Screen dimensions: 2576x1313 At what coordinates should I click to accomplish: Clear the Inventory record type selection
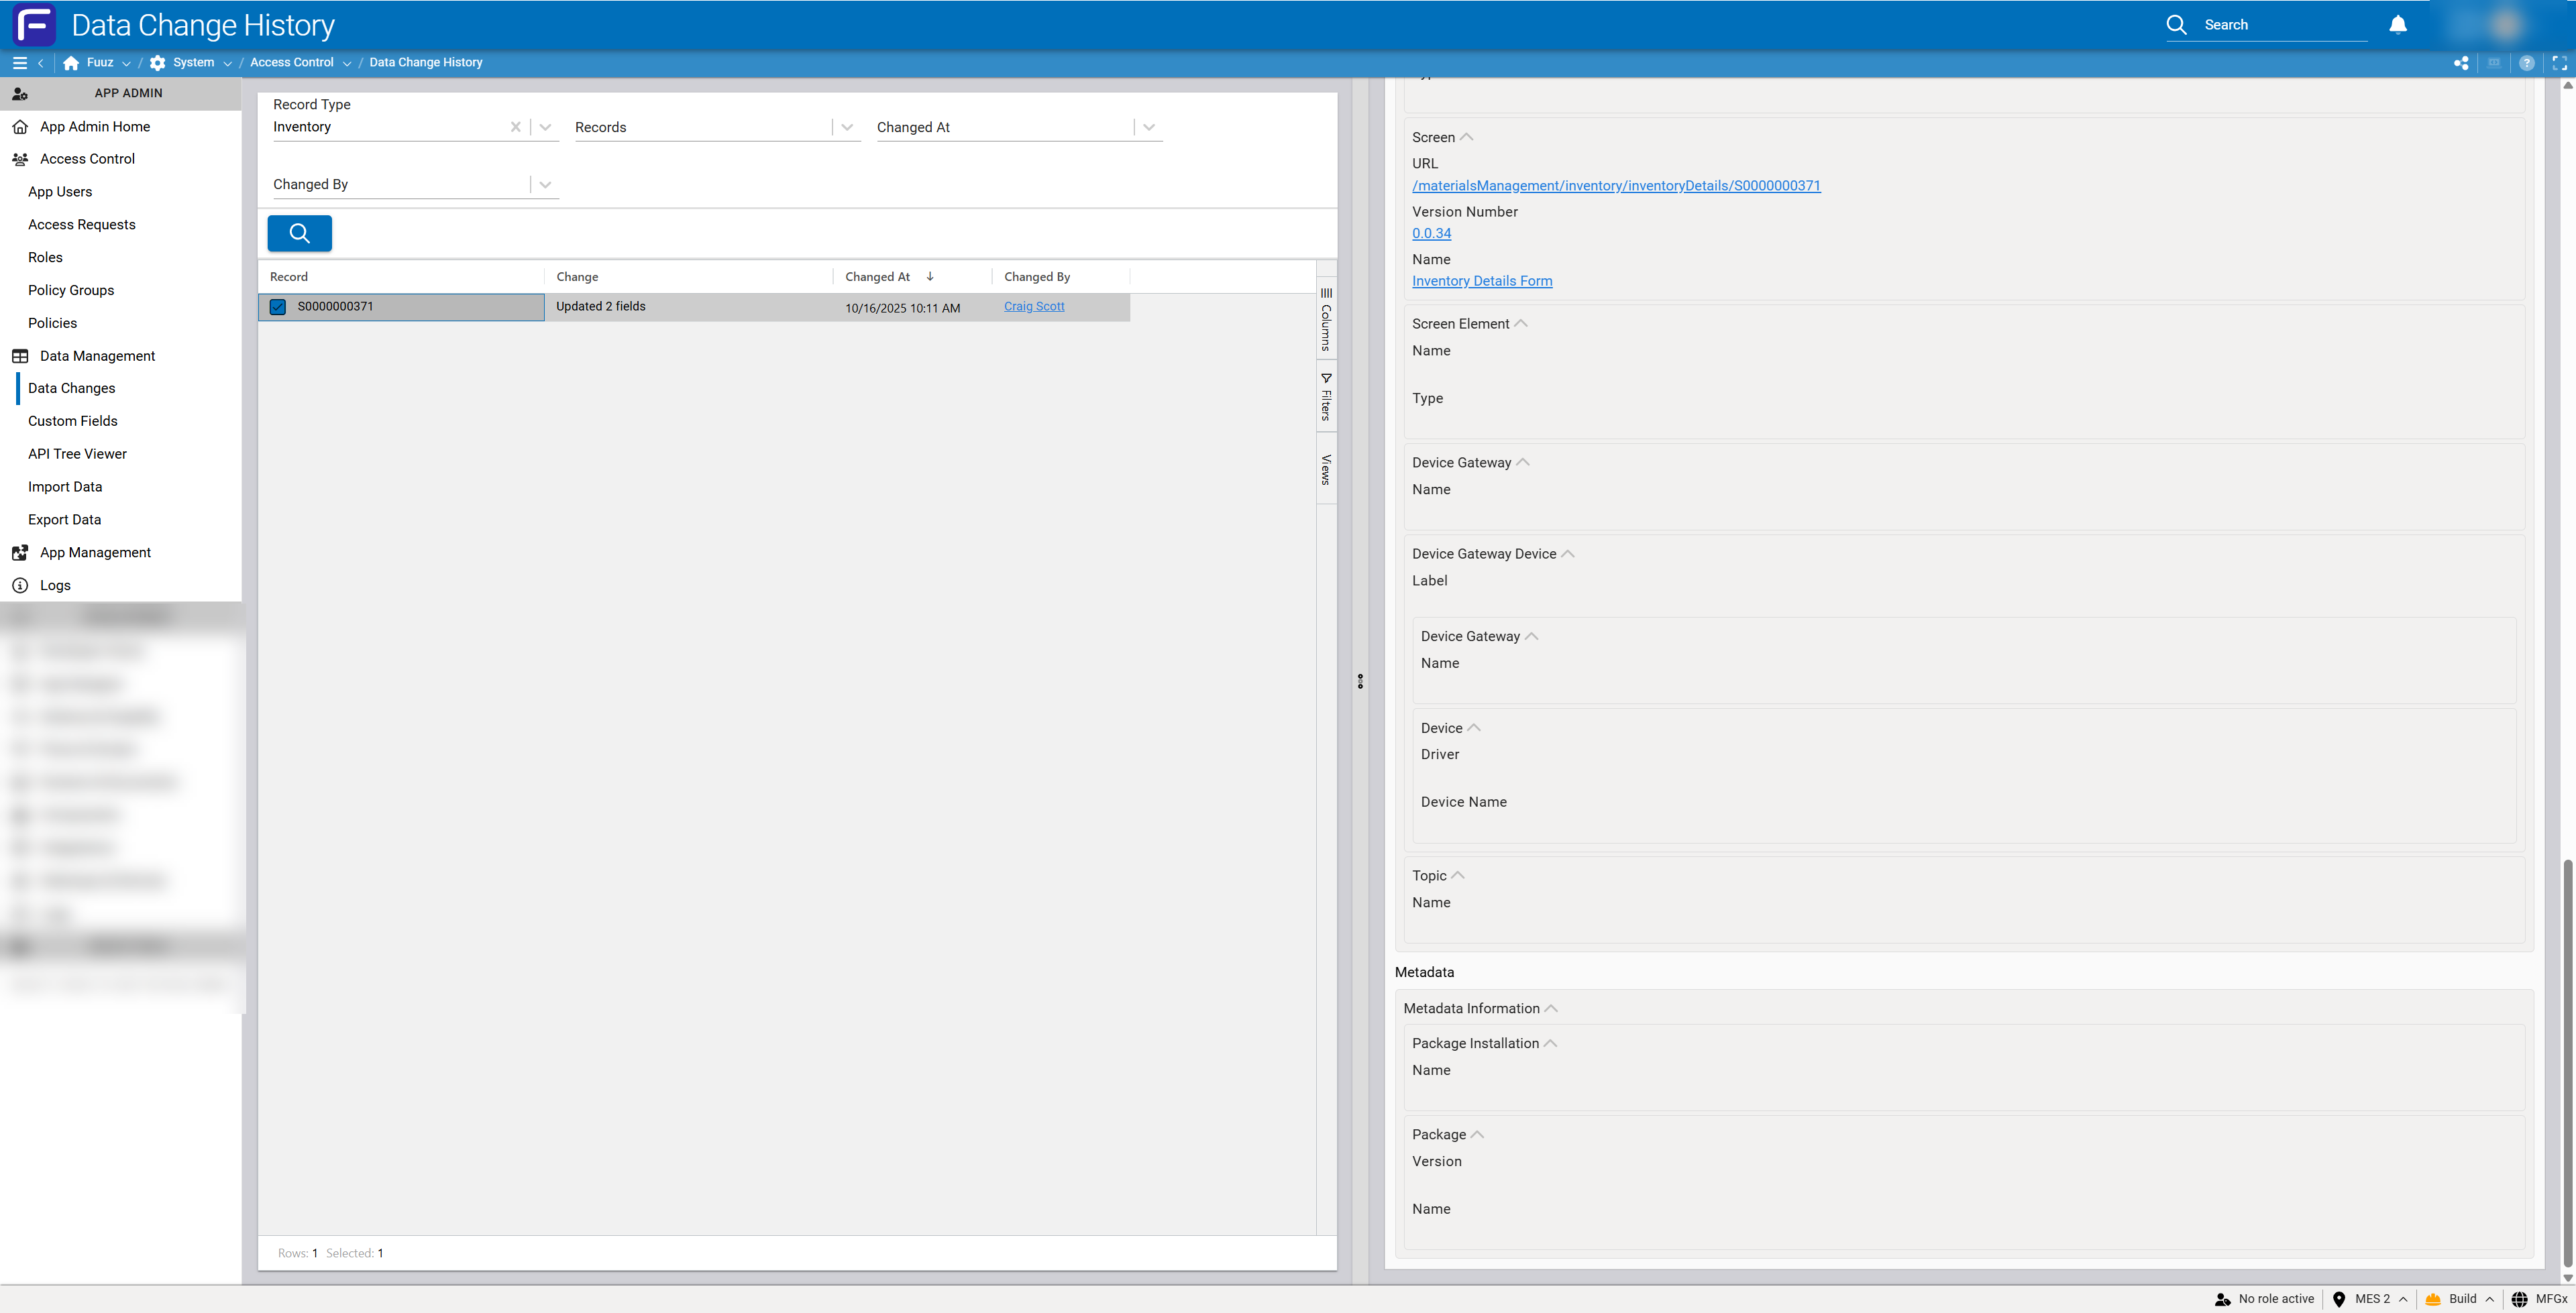coord(516,127)
